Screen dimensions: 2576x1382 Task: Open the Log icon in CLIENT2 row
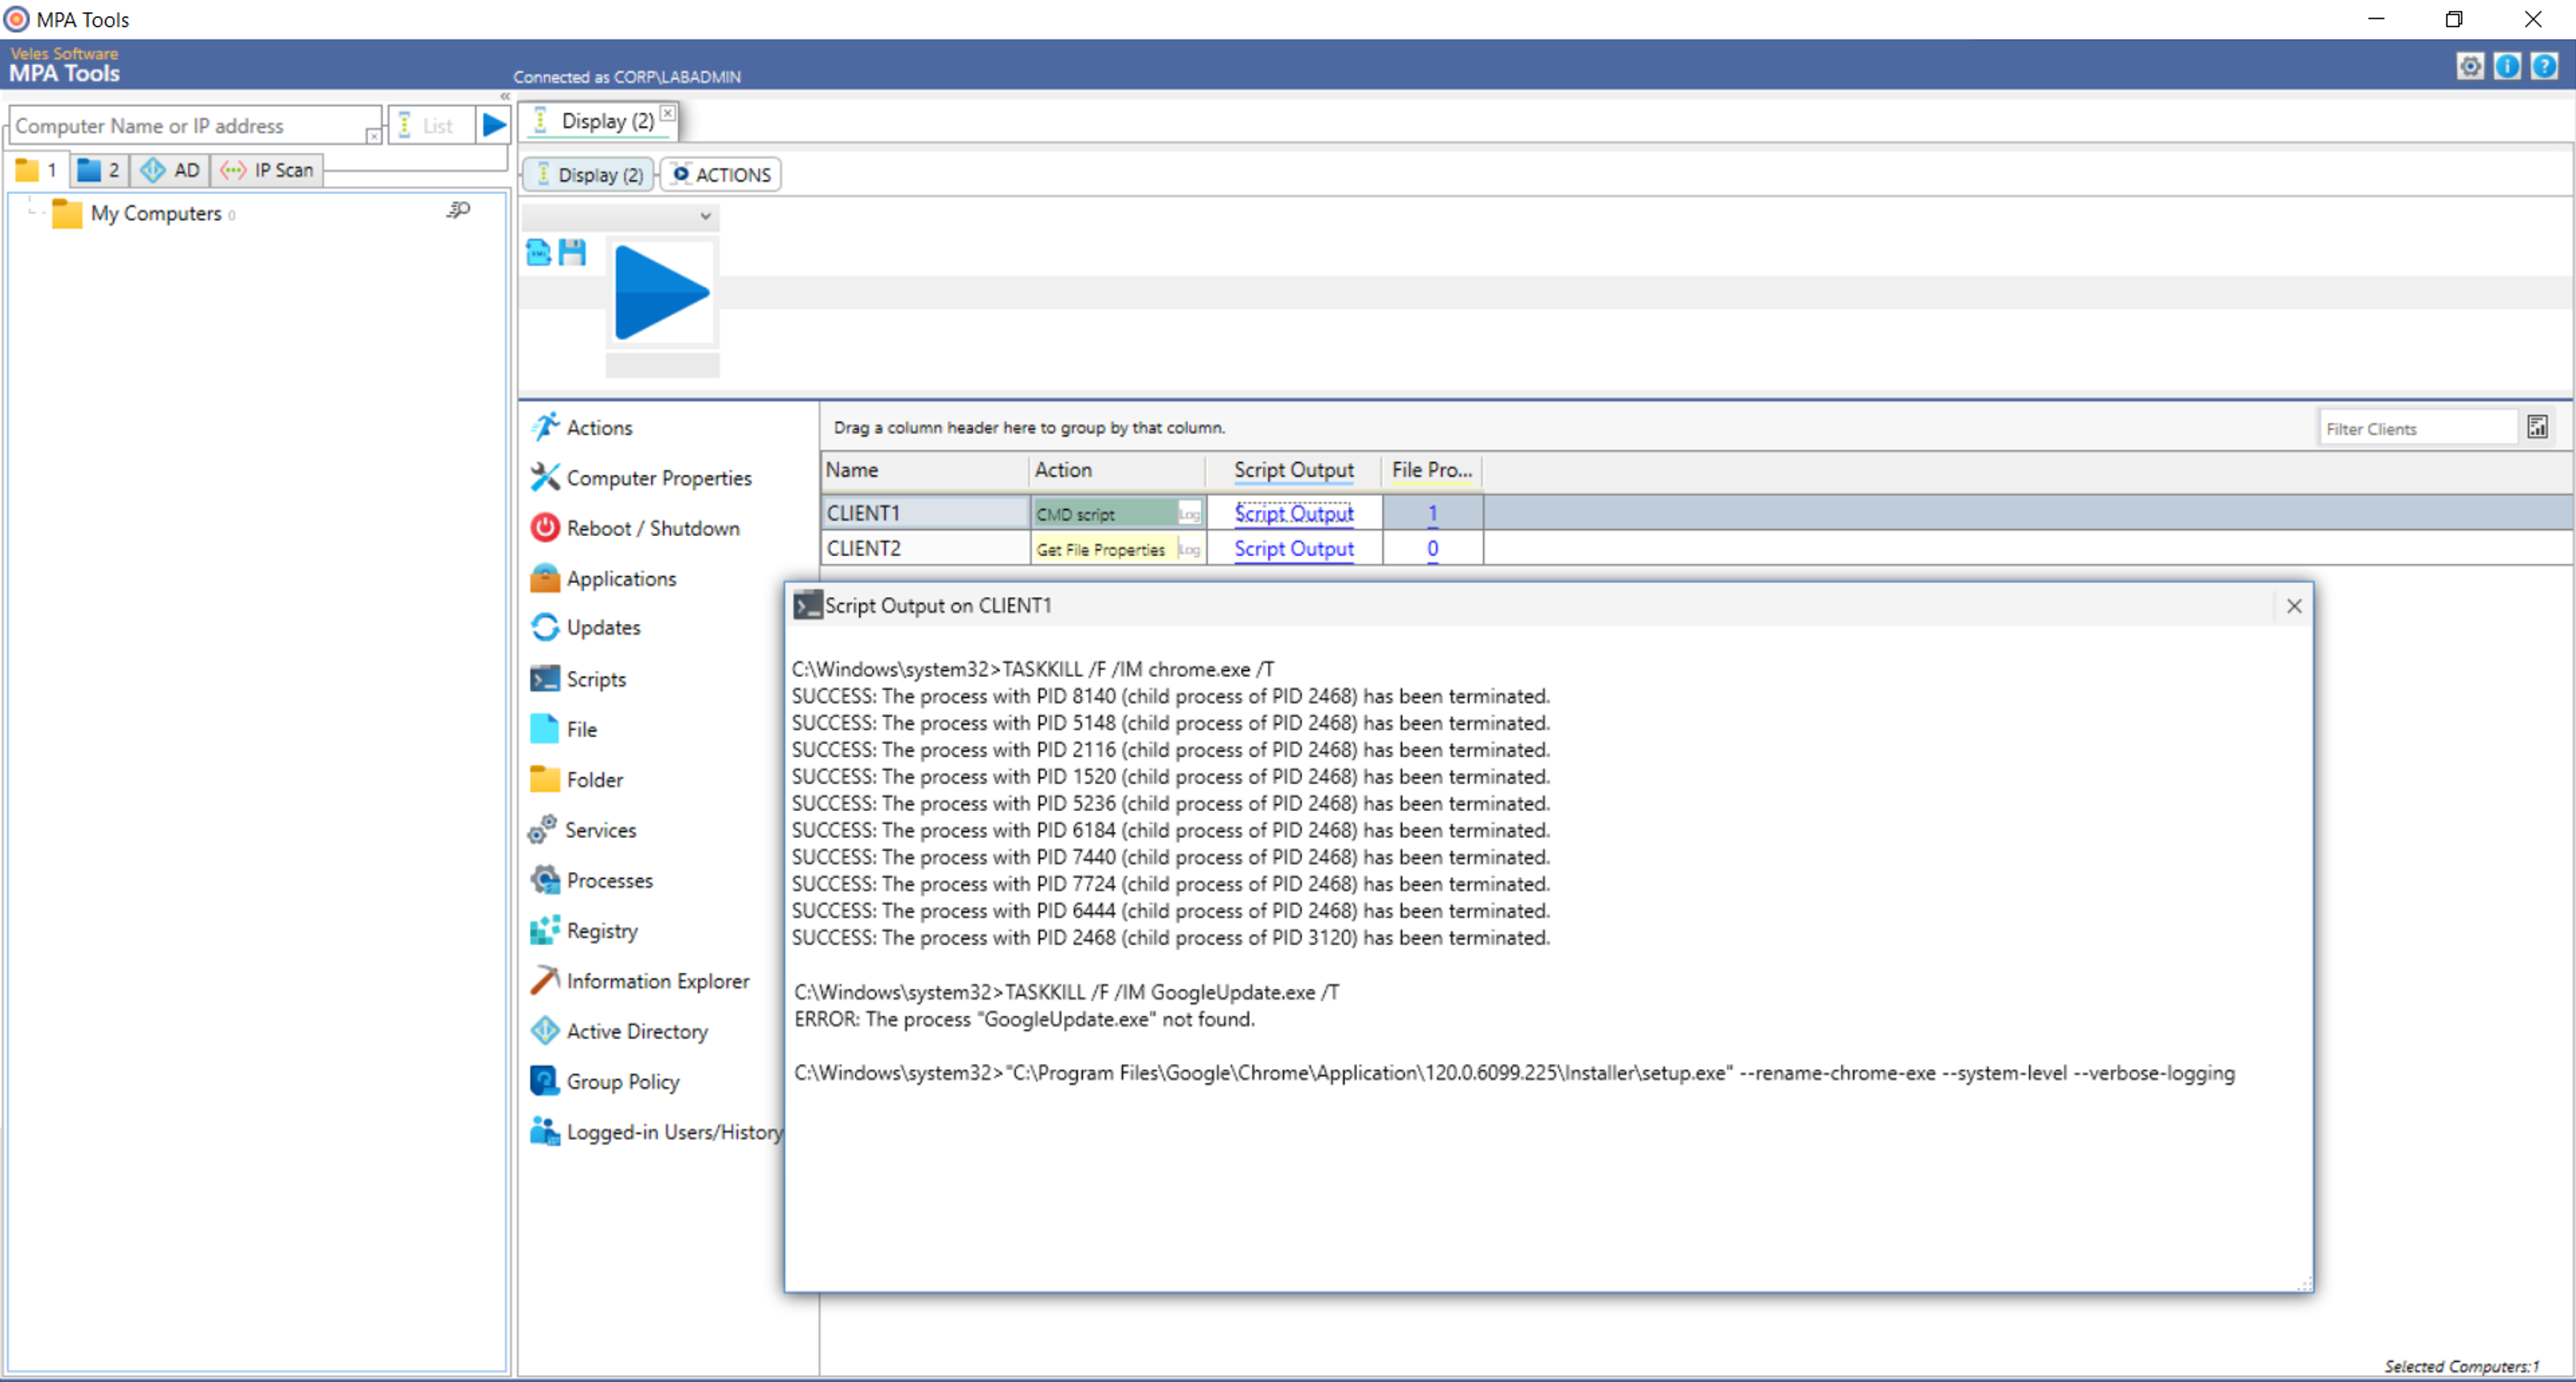(x=1189, y=549)
